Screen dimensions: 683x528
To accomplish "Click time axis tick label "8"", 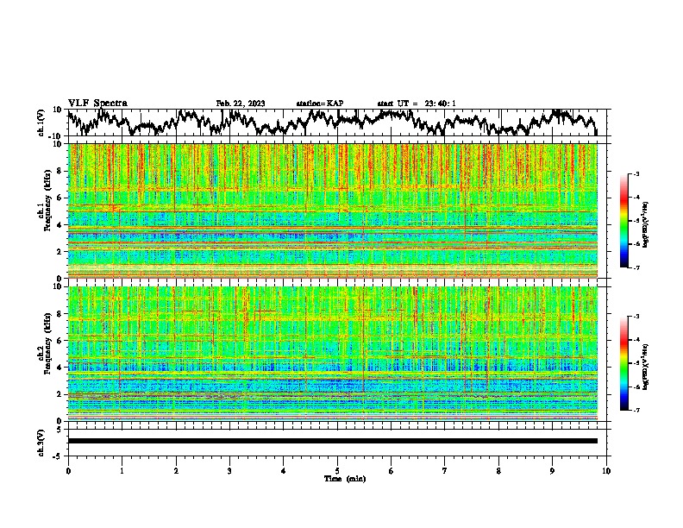I will point(498,471).
